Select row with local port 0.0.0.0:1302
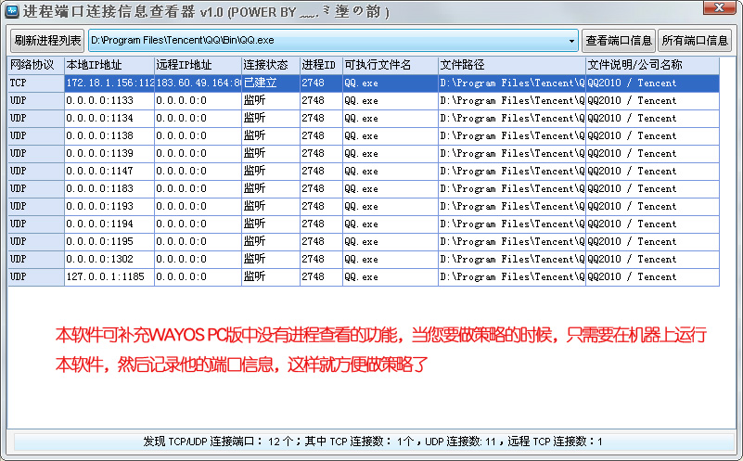743x461 pixels. (364, 259)
